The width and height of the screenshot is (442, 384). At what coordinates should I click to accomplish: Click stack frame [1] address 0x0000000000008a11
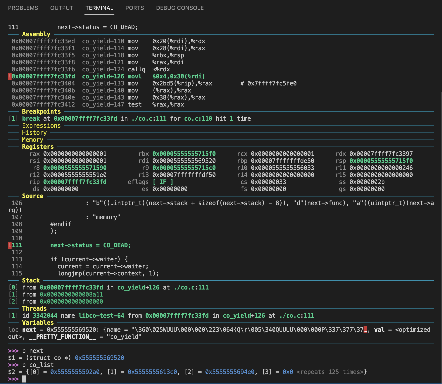coord(71,294)
